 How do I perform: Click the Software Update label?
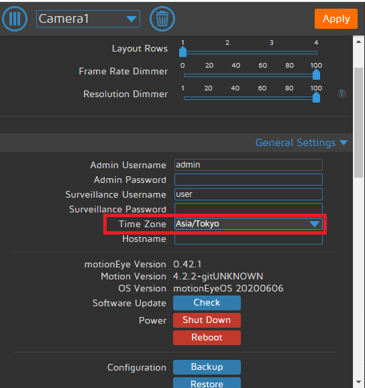pos(129,303)
